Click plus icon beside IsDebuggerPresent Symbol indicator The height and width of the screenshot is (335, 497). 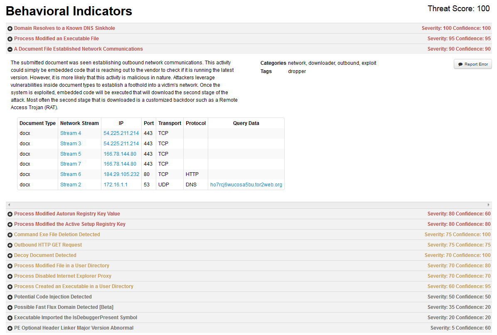tap(10, 318)
